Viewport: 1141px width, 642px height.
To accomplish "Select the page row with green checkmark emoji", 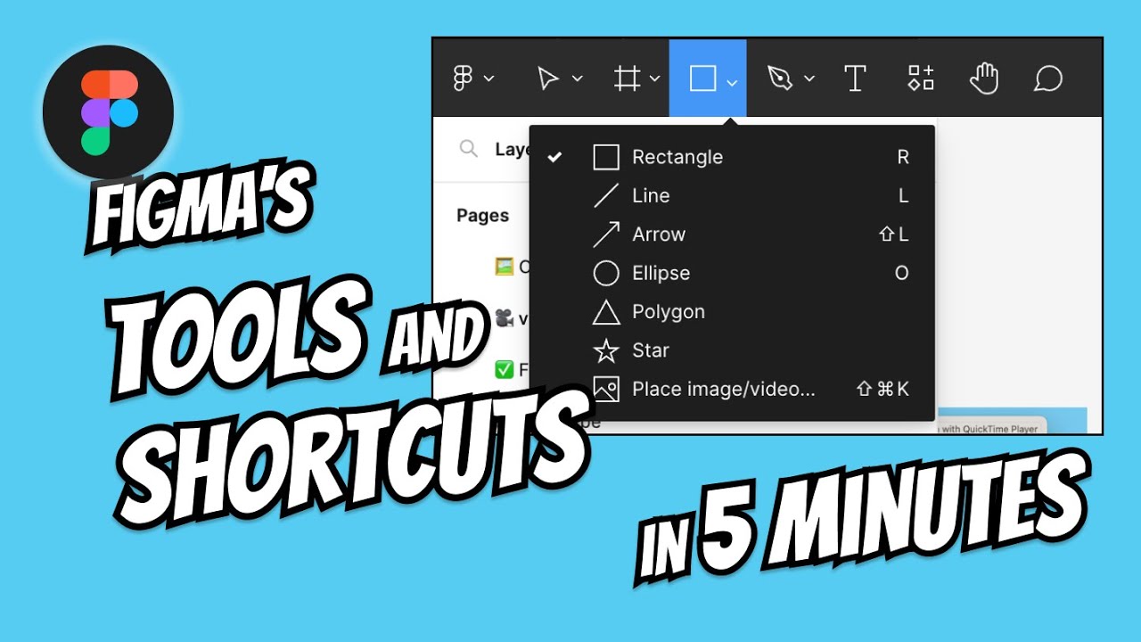I will (512, 369).
